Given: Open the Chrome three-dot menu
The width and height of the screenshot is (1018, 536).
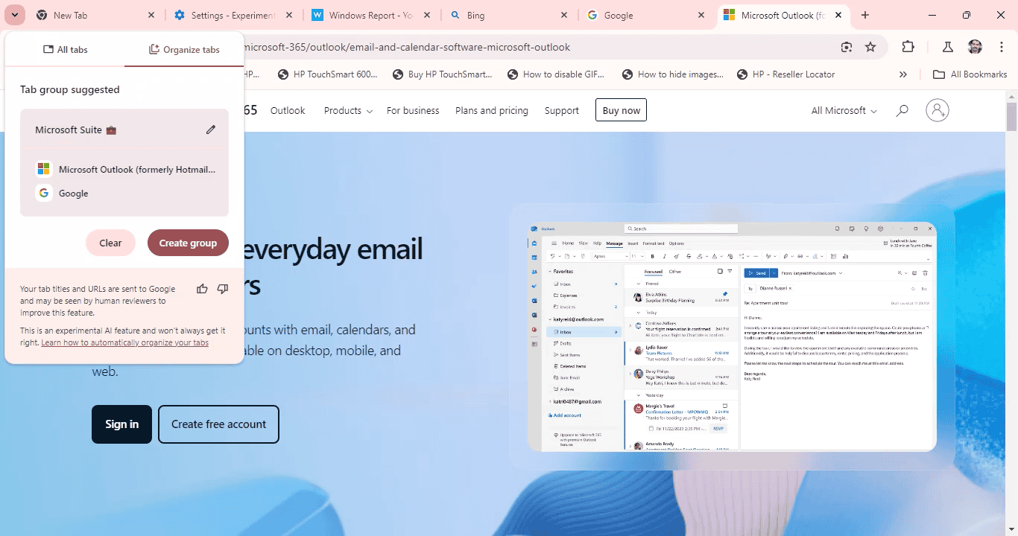Looking at the screenshot, I should pos(1002,47).
